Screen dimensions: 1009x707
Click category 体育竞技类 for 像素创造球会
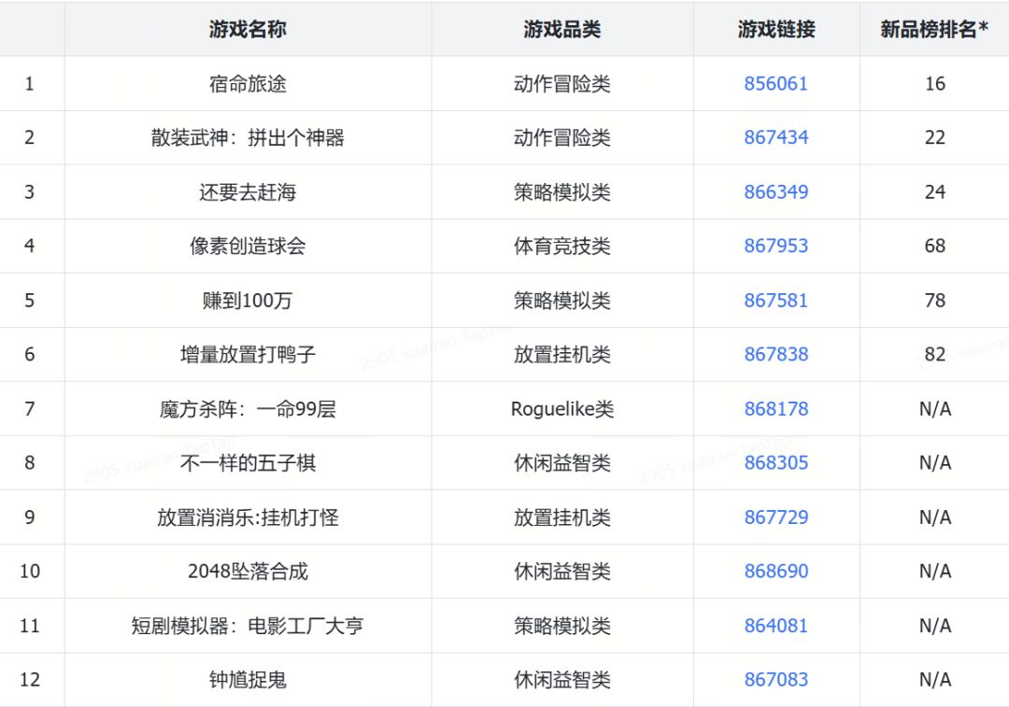pyautogui.click(x=561, y=246)
